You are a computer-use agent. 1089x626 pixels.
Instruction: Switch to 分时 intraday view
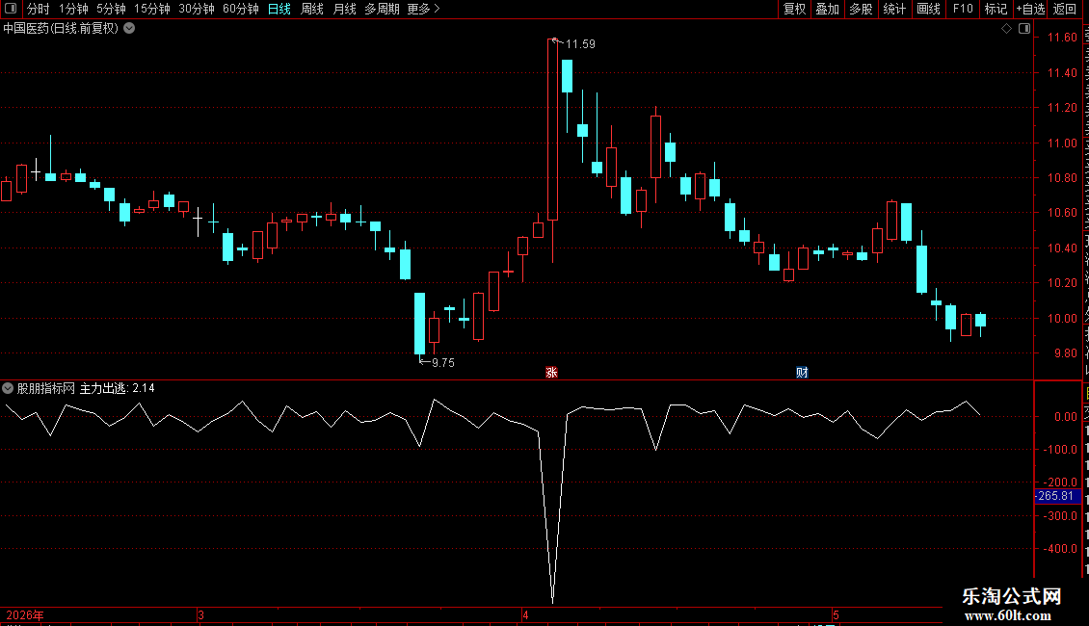coord(39,9)
